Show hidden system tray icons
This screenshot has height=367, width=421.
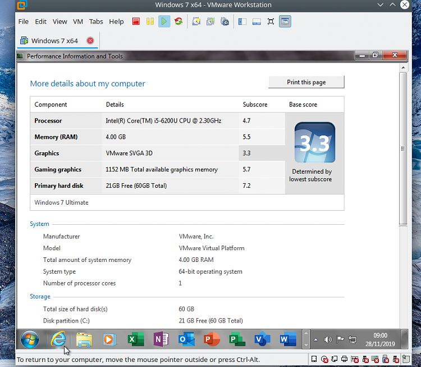click(315, 339)
